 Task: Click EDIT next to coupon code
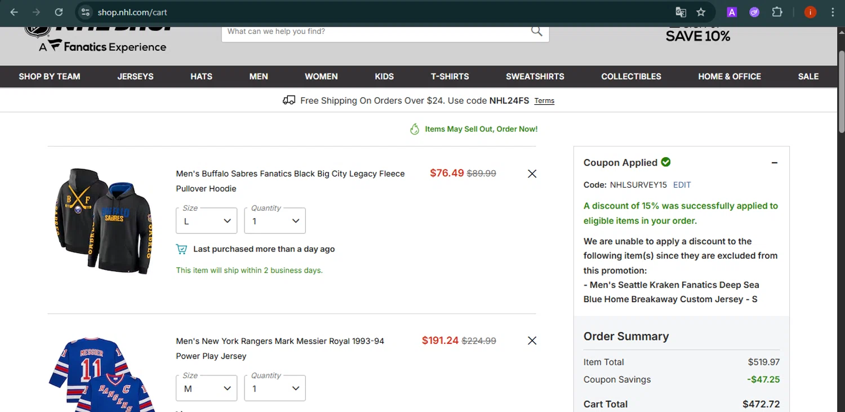click(x=682, y=185)
